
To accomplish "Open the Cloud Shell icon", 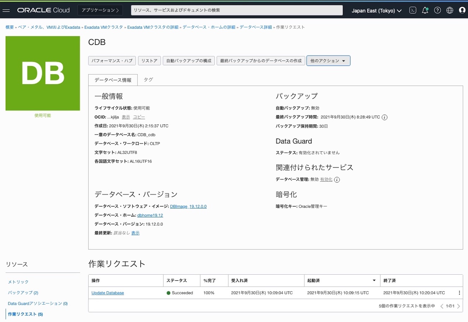I will click(413, 10).
